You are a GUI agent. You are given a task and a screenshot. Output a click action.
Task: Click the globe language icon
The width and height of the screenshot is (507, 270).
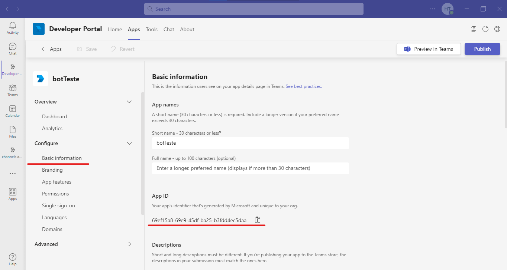click(x=497, y=29)
